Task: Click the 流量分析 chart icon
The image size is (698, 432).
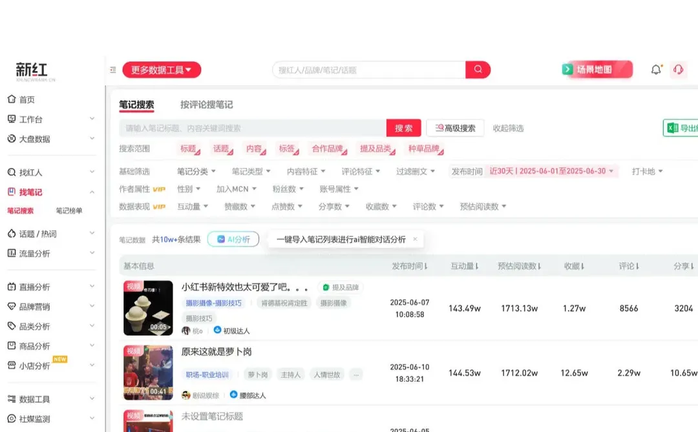Action: 12,253
